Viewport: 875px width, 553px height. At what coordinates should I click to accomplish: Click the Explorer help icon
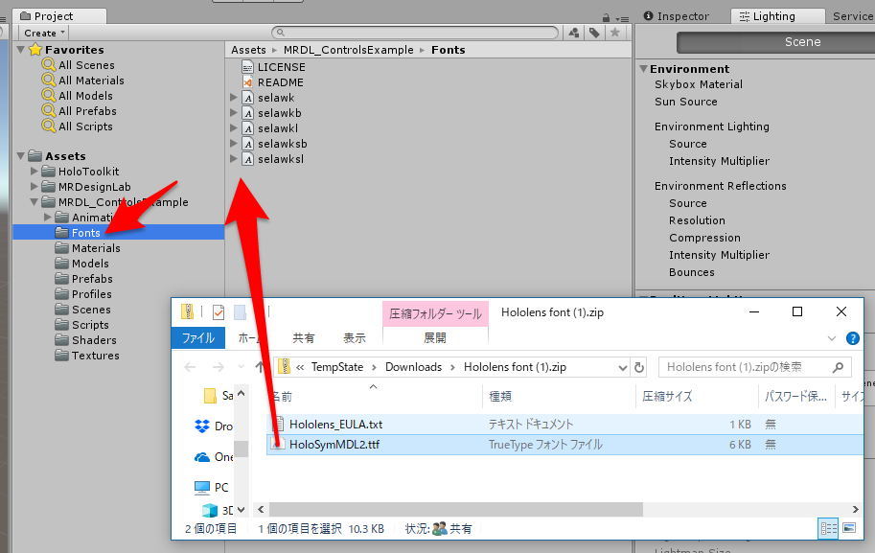tap(852, 338)
